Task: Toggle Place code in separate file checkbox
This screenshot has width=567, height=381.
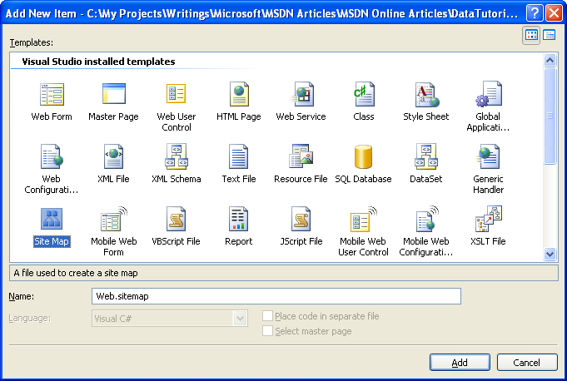Action: [x=267, y=315]
